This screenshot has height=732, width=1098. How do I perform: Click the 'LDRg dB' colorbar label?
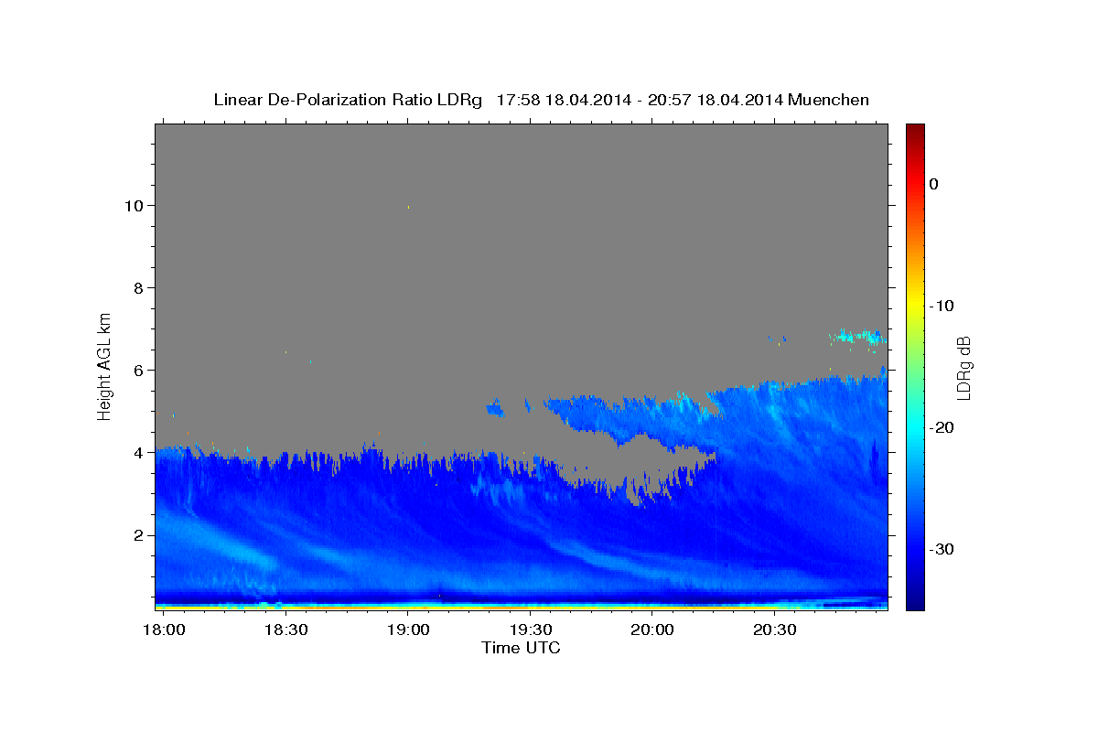[963, 367]
